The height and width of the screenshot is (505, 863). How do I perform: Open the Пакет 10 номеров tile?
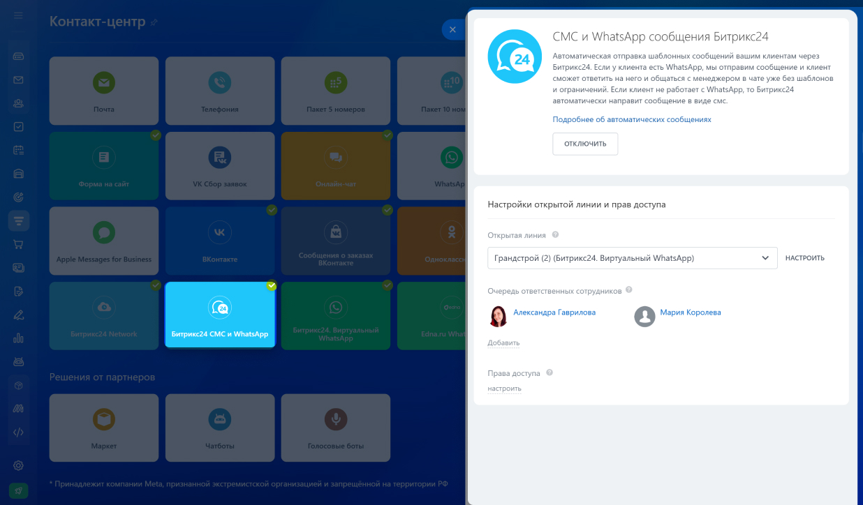tap(431, 91)
